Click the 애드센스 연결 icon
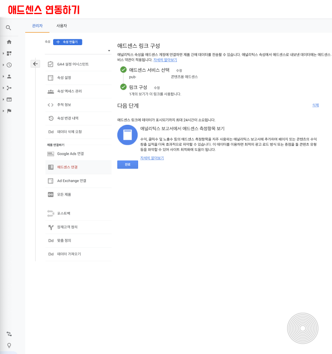The image size is (332, 354). click(51, 167)
